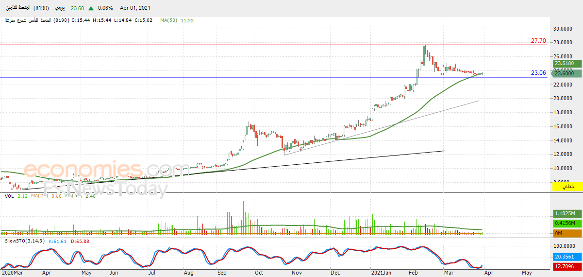The width and height of the screenshot is (583, 277).
Task: Click the orange 0M volume tag
Action: [x=567, y=233]
